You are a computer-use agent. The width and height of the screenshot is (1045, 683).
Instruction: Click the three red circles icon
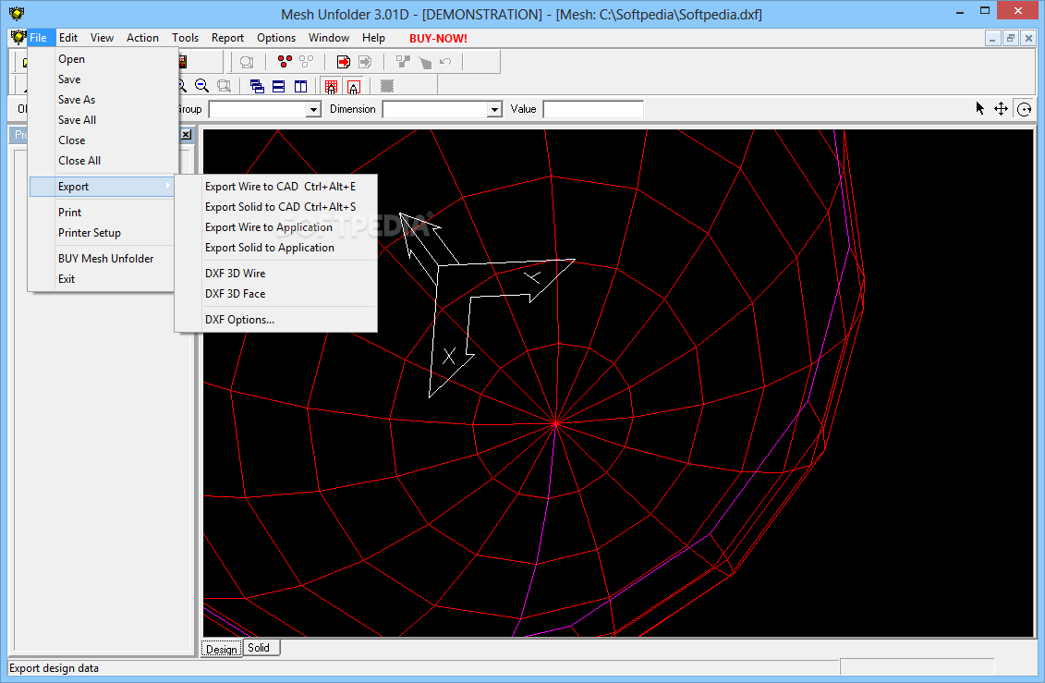pos(285,62)
